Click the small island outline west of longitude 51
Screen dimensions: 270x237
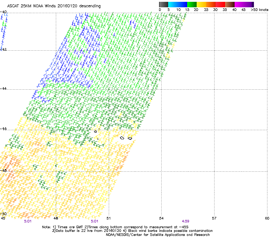tap(96, 132)
